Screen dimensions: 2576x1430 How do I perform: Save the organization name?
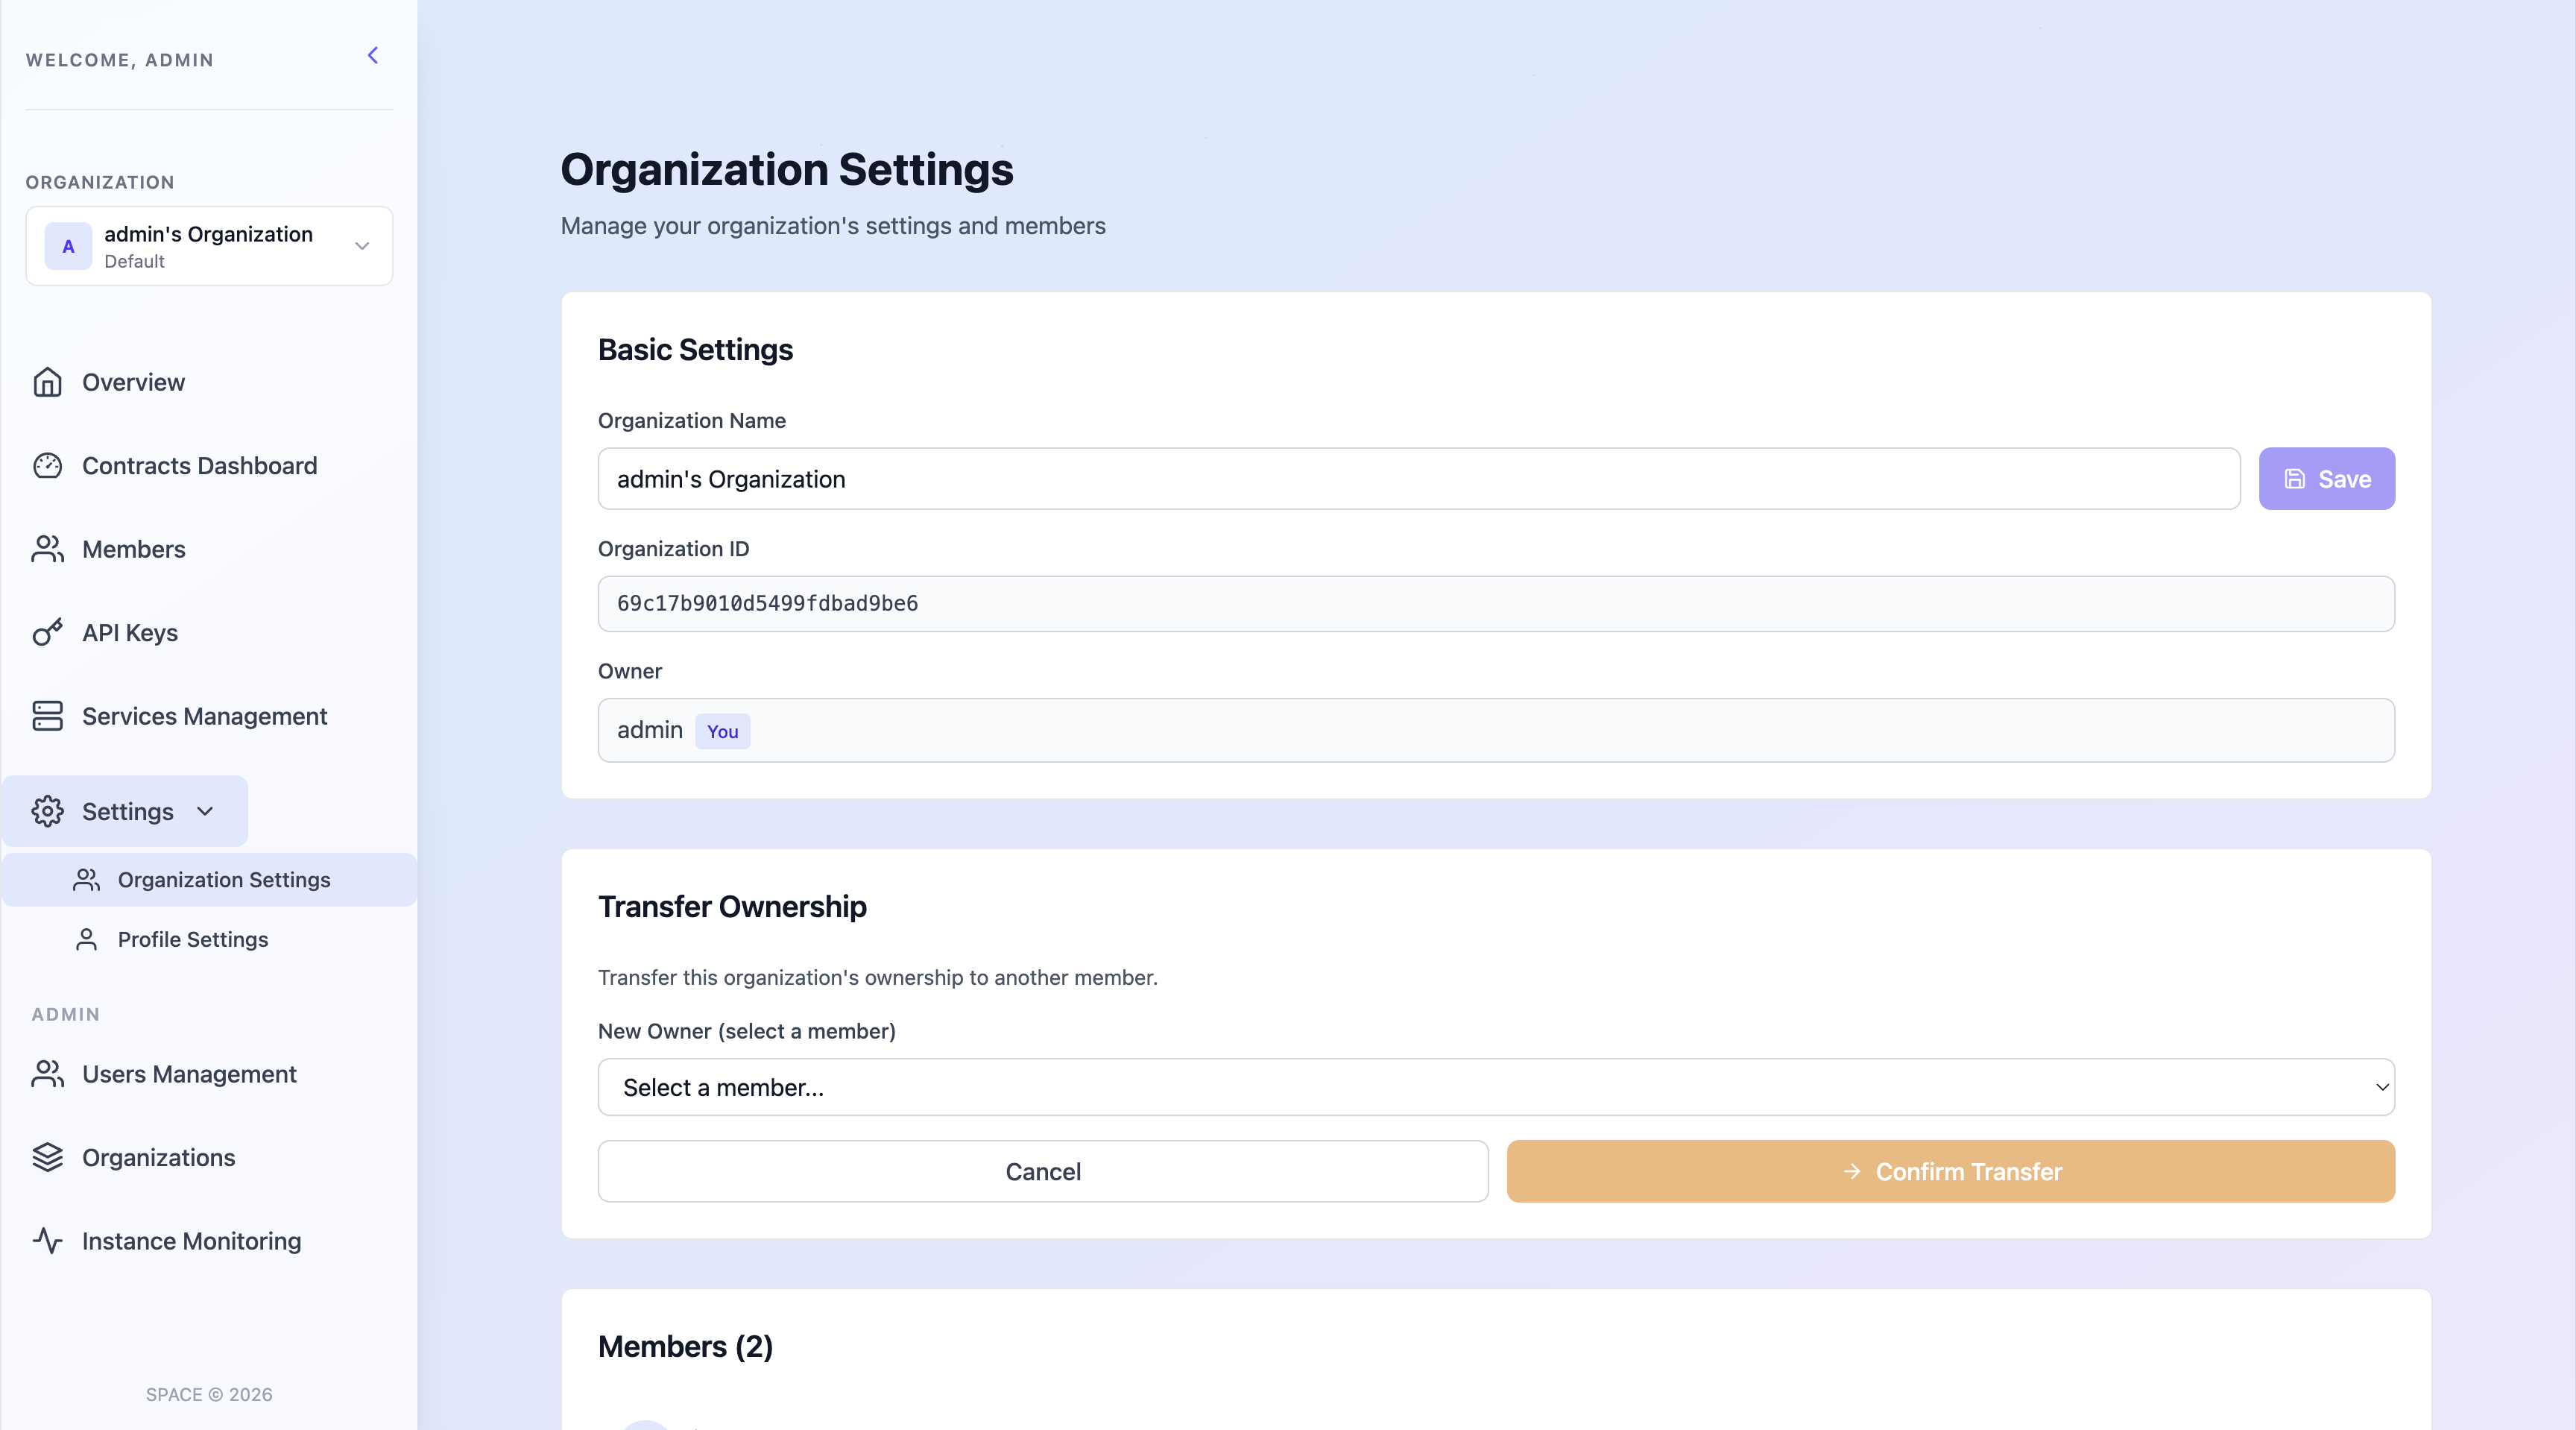pos(2326,479)
